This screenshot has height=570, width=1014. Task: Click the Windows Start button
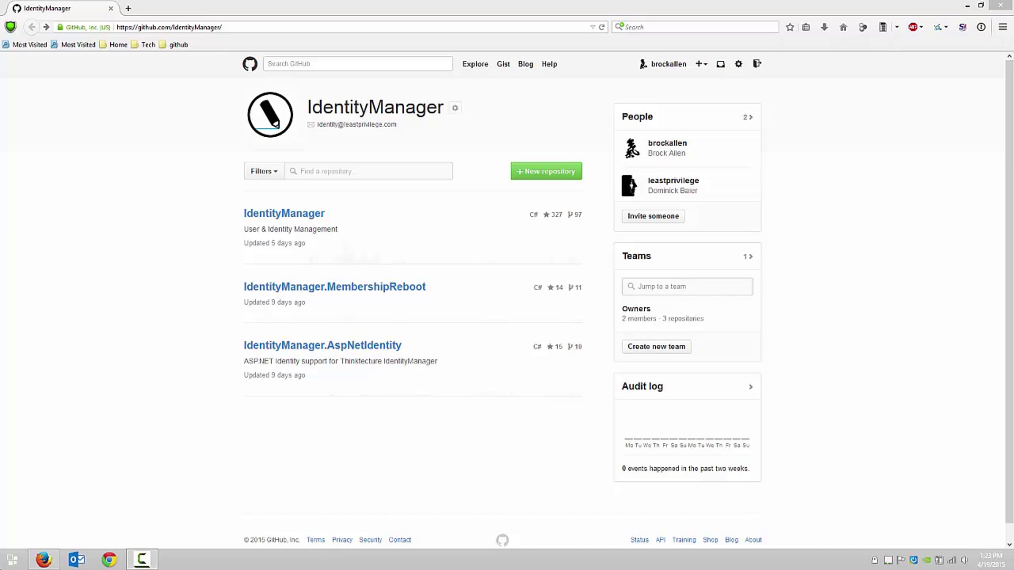(x=13, y=560)
